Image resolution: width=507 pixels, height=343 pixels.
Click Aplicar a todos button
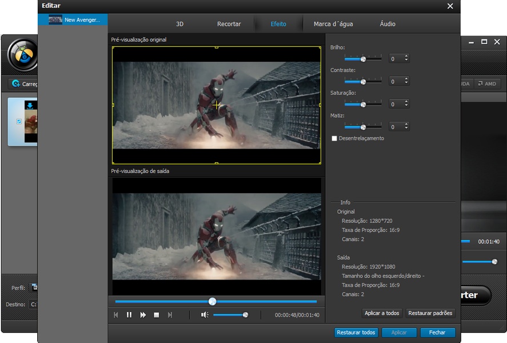(x=382, y=313)
